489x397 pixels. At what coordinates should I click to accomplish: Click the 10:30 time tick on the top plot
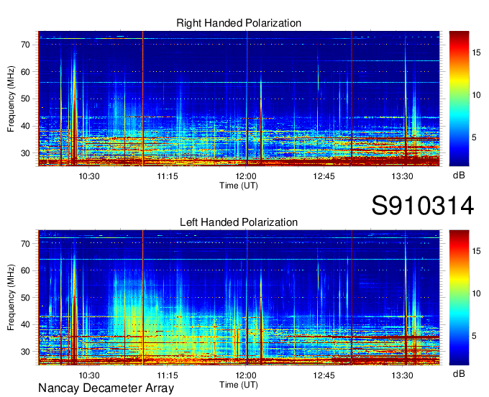[x=89, y=176]
